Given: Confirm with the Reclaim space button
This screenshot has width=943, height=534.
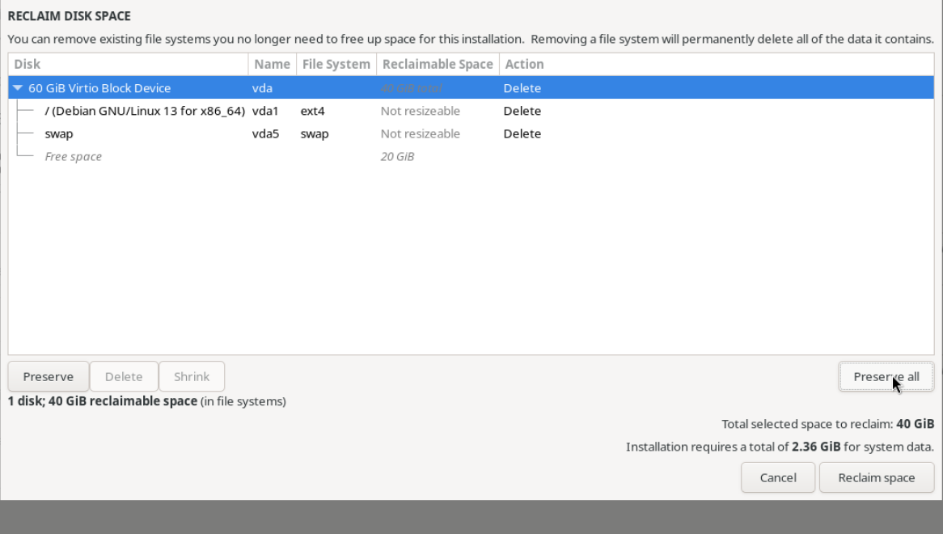Looking at the screenshot, I should pyautogui.click(x=876, y=477).
